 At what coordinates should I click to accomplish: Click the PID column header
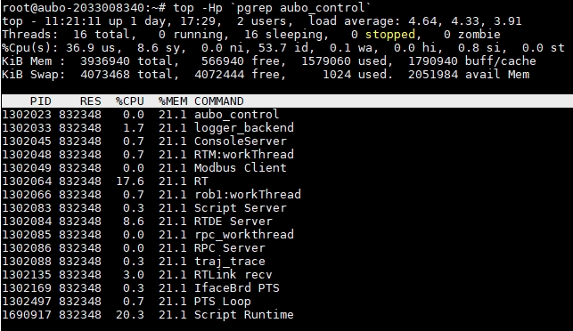click(x=40, y=101)
